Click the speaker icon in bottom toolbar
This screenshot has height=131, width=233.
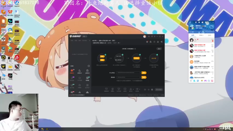point(137,90)
